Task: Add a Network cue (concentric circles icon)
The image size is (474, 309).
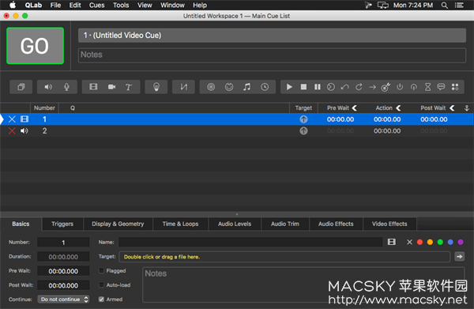Action: (x=211, y=87)
